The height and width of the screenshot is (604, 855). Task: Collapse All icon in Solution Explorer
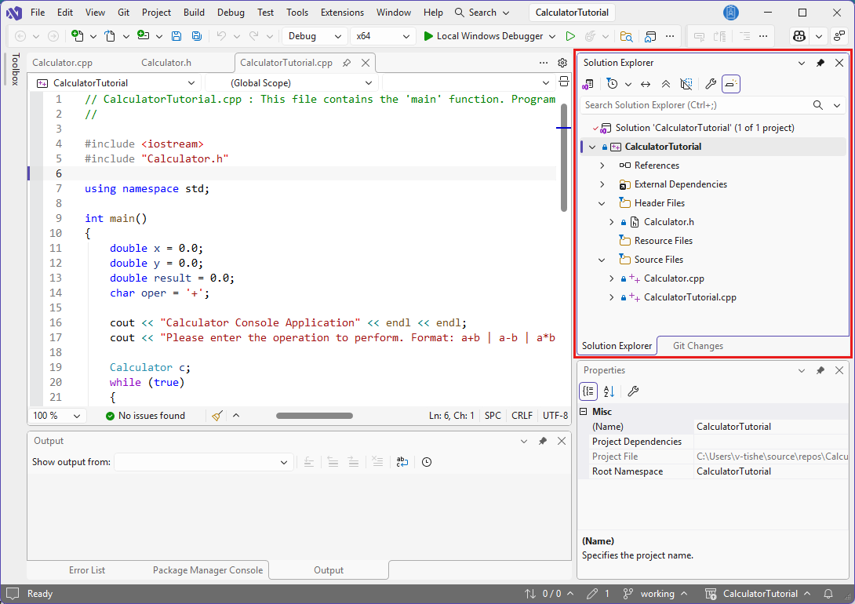pos(666,84)
